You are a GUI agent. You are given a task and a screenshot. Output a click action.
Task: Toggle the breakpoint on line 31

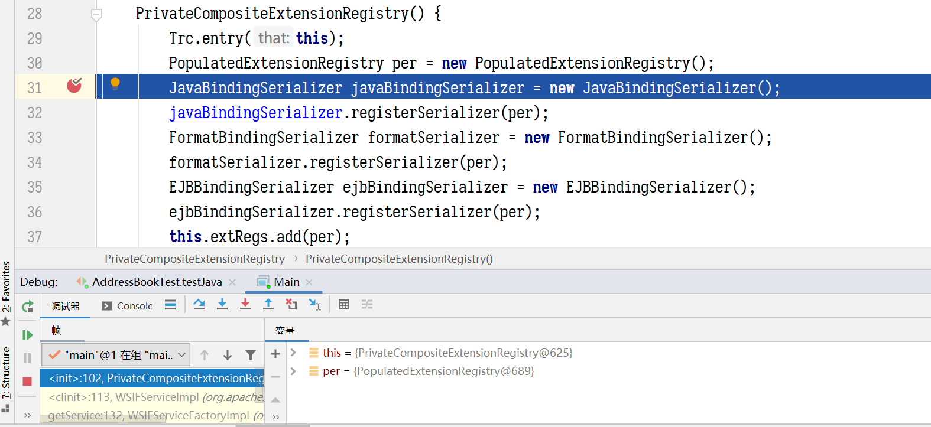74,86
